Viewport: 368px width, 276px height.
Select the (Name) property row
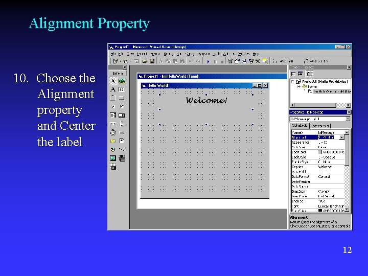tap(318, 132)
